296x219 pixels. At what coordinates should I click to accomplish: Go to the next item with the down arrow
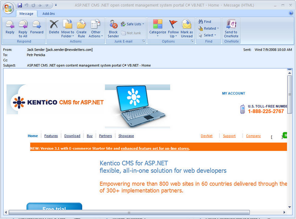pos(47,5)
